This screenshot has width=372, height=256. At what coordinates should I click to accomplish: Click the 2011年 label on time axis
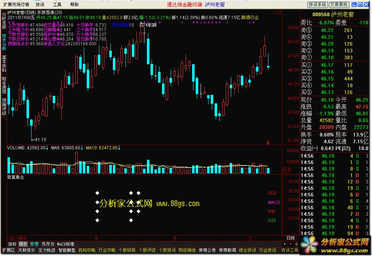(x=16, y=238)
